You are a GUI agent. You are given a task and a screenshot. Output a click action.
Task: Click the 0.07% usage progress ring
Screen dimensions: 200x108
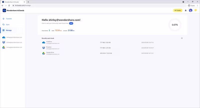175,25
